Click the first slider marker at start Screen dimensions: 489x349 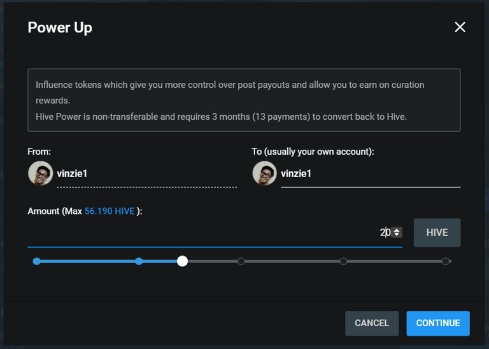[x=36, y=261]
